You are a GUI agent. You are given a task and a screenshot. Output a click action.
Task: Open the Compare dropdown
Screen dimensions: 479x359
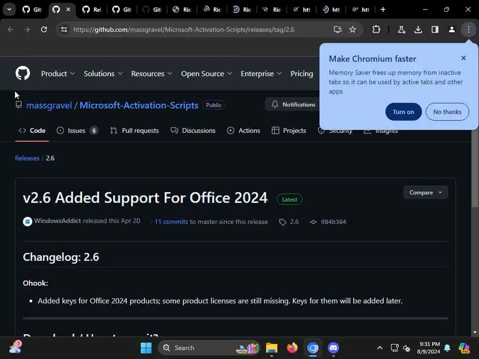[426, 192]
